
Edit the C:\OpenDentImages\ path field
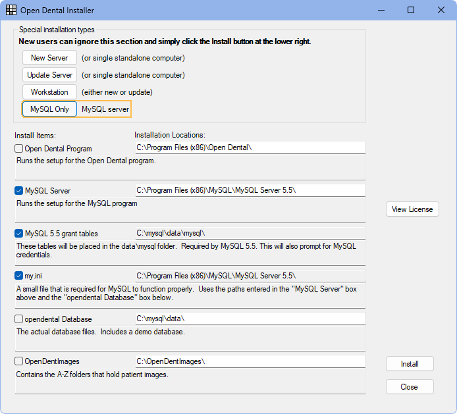pyautogui.click(x=250, y=361)
